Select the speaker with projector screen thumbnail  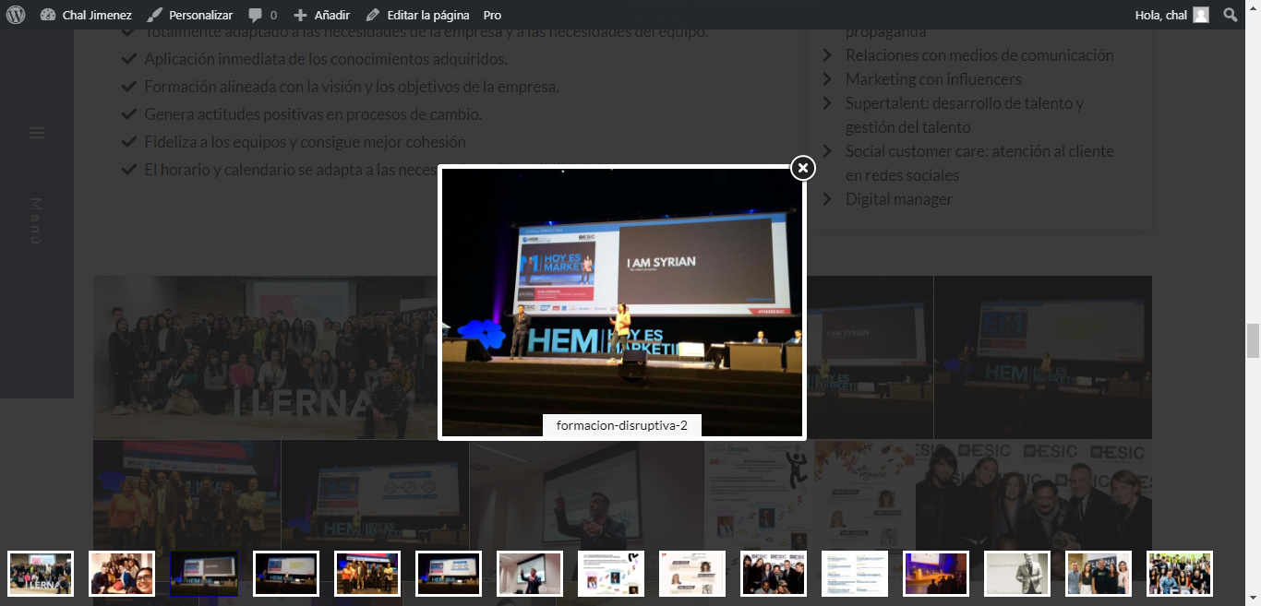coord(530,574)
